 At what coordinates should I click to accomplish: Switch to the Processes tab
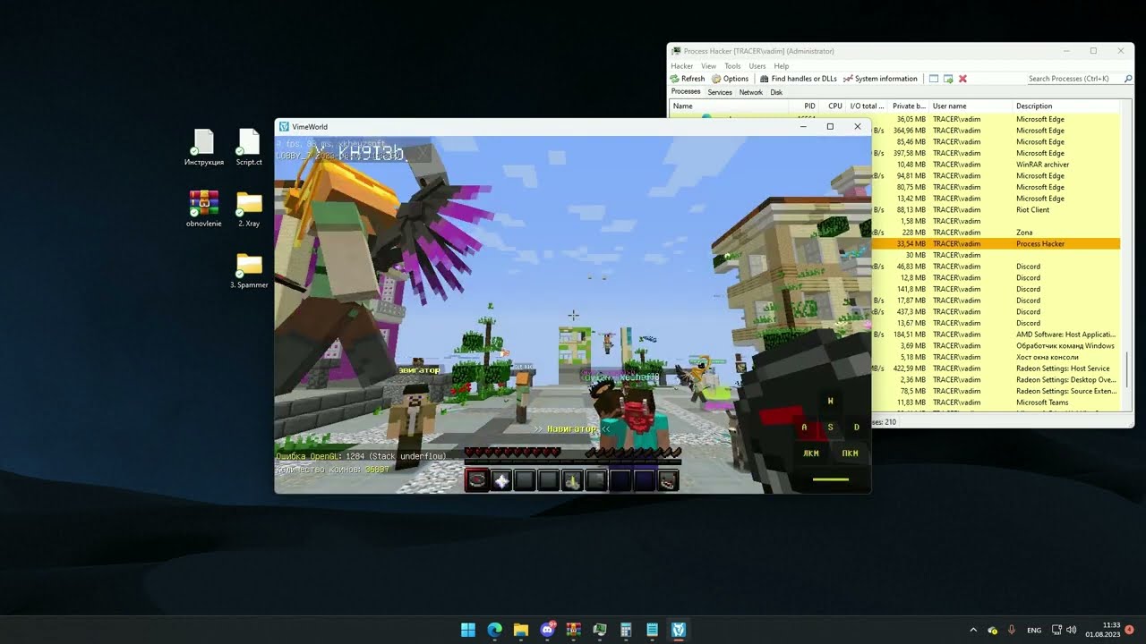(x=686, y=92)
